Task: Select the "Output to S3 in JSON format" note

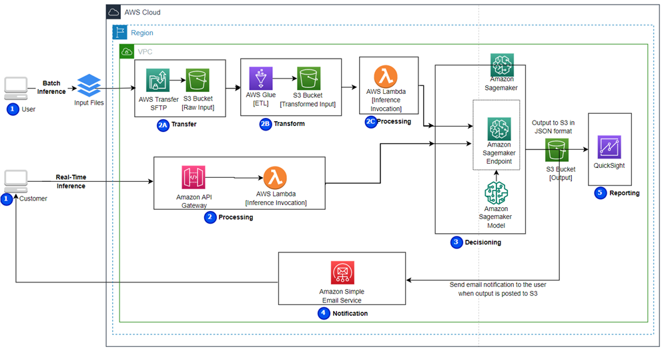Action: point(553,127)
